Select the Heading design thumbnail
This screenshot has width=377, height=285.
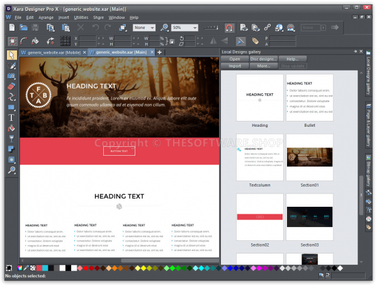[260, 98]
